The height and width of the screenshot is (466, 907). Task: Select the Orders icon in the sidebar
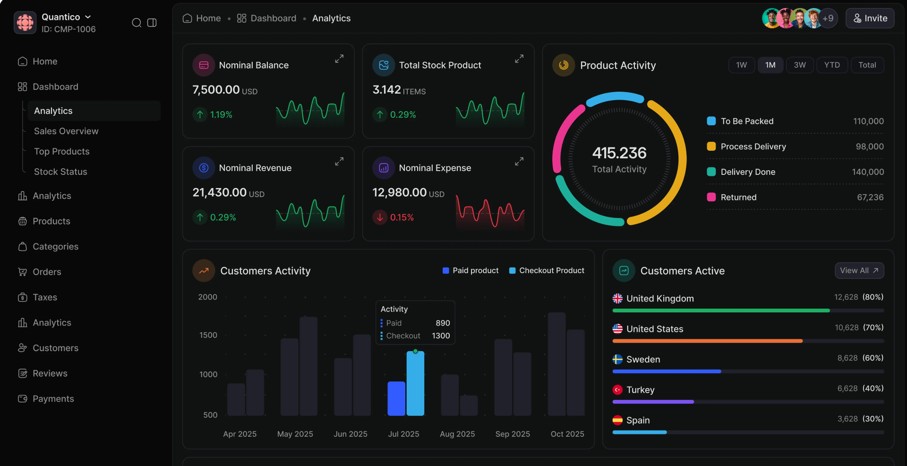click(23, 272)
